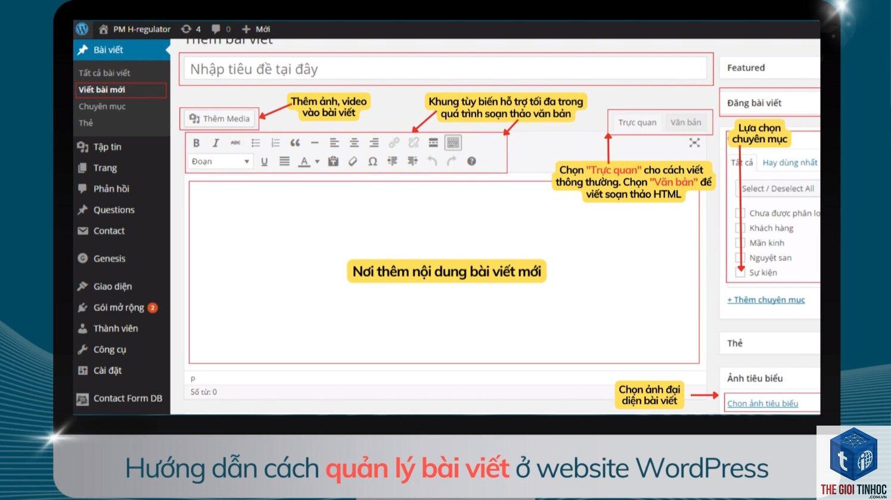Open the updates indicator showing 4
This screenshot has width=891, height=500.
(x=191, y=29)
